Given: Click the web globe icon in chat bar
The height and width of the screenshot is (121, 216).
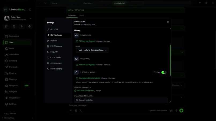Looking at the screenshot, I should point(76,111).
